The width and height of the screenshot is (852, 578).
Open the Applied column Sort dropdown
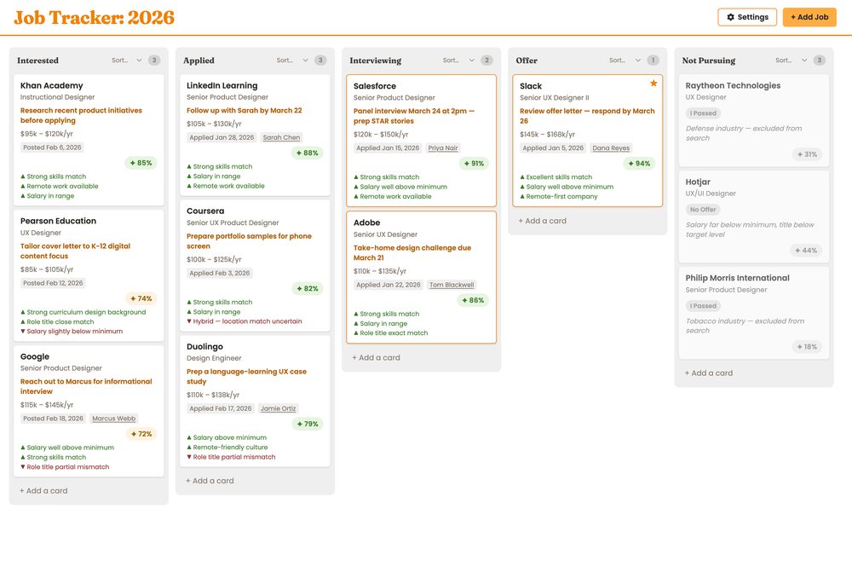[x=291, y=61]
